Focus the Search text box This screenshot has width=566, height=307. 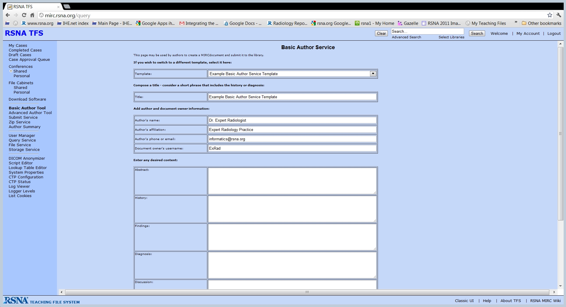tap(427, 31)
